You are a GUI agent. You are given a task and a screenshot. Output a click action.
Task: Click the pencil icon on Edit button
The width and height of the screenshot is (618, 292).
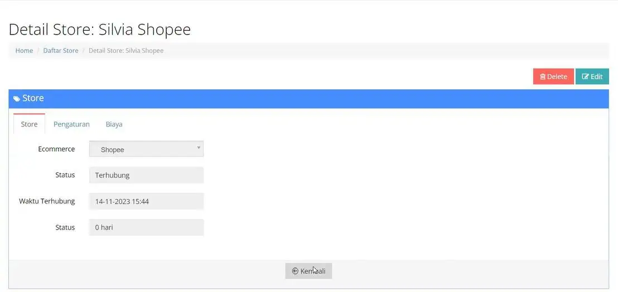[x=585, y=77]
